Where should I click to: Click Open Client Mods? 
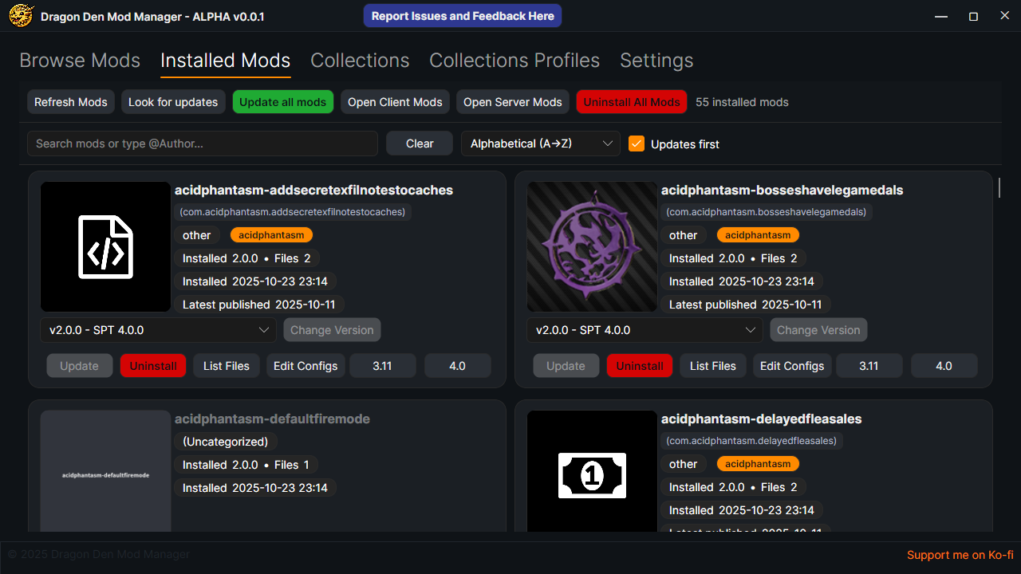point(395,102)
